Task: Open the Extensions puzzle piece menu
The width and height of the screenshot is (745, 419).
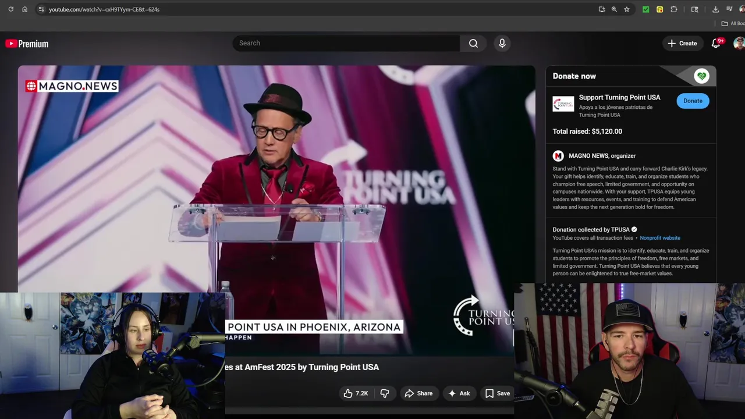Action: click(x=674, y=9)
